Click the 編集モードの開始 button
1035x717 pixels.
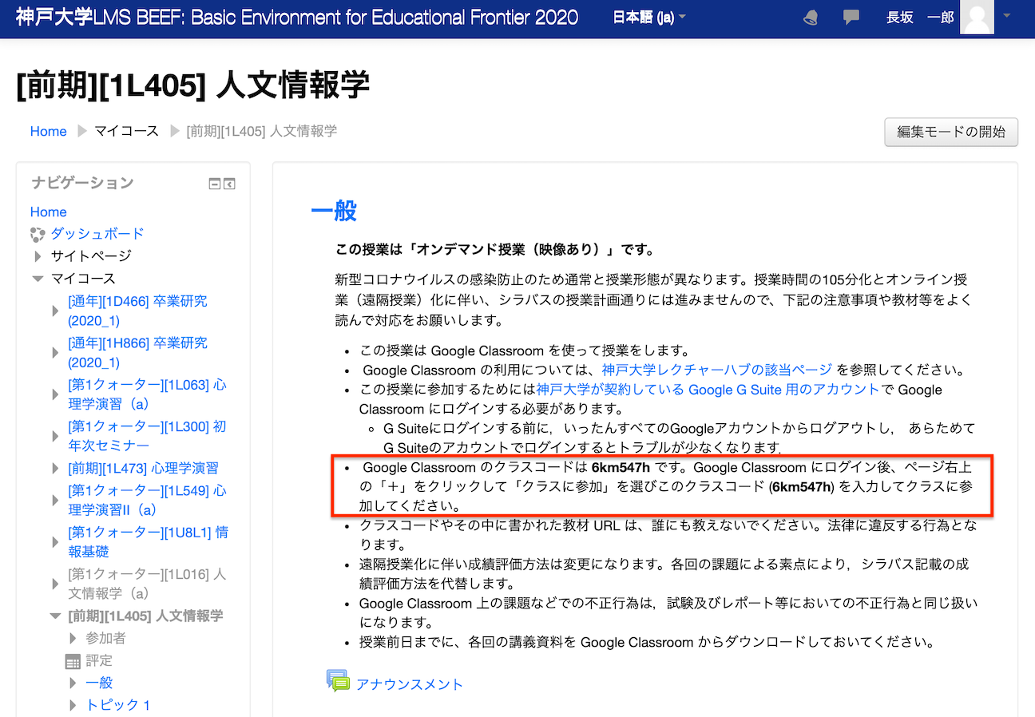coord(951,132)
